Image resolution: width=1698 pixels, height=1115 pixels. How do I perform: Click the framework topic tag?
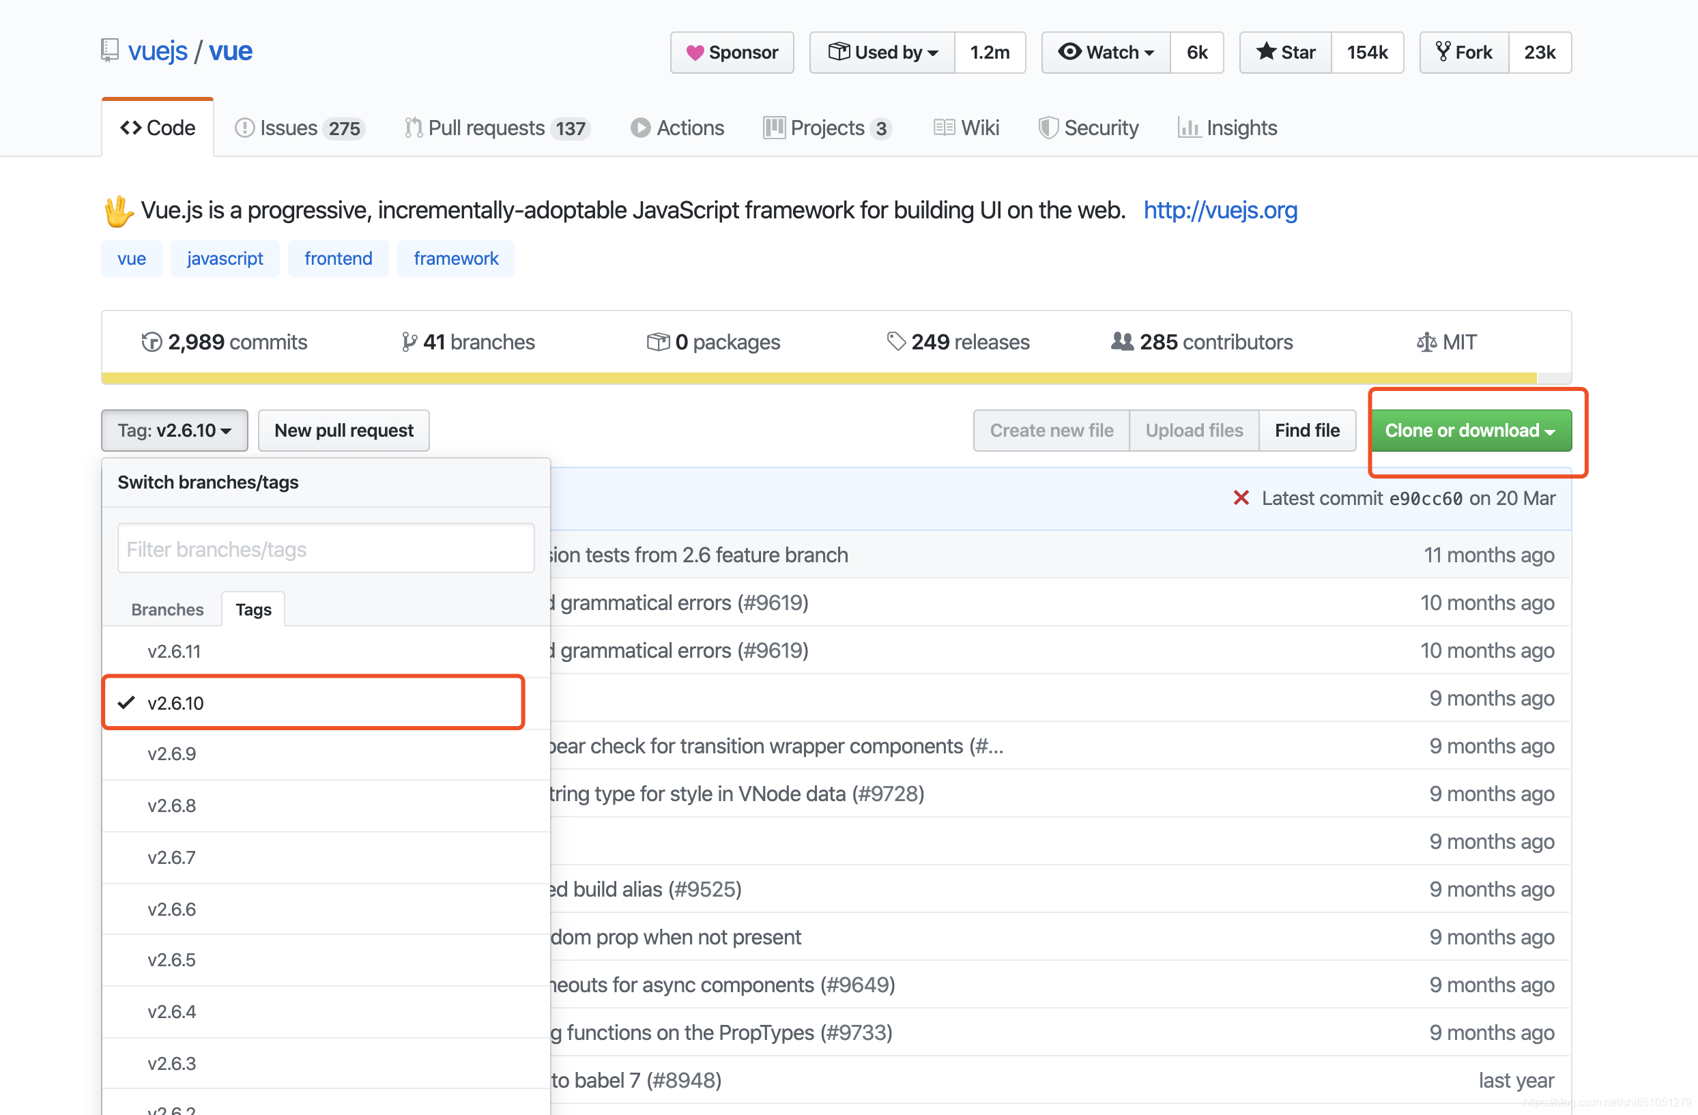(x=456, y=258)
